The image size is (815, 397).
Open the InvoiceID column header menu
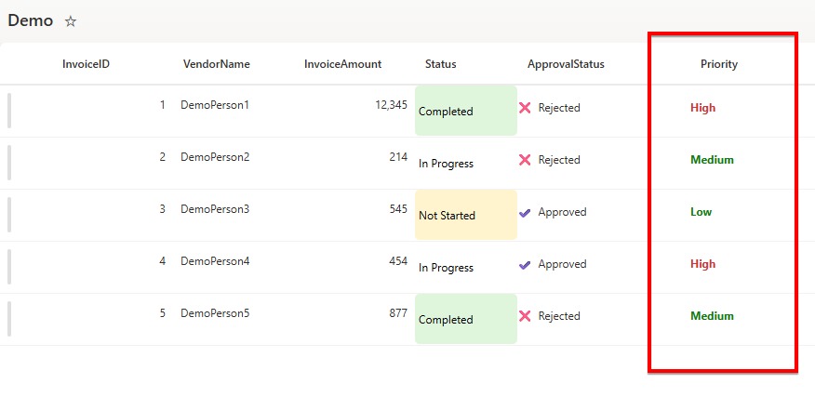[x=87, y=64]
